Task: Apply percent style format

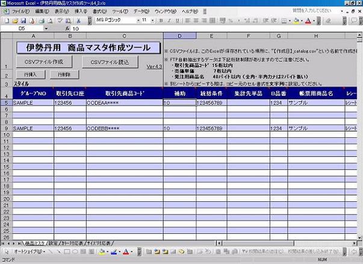Action: click(231, 20)
